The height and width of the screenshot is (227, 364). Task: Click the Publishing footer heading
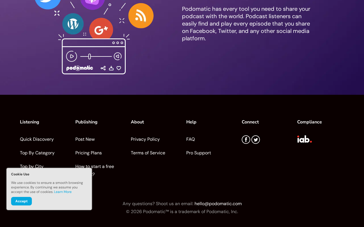tap(86, 122)
